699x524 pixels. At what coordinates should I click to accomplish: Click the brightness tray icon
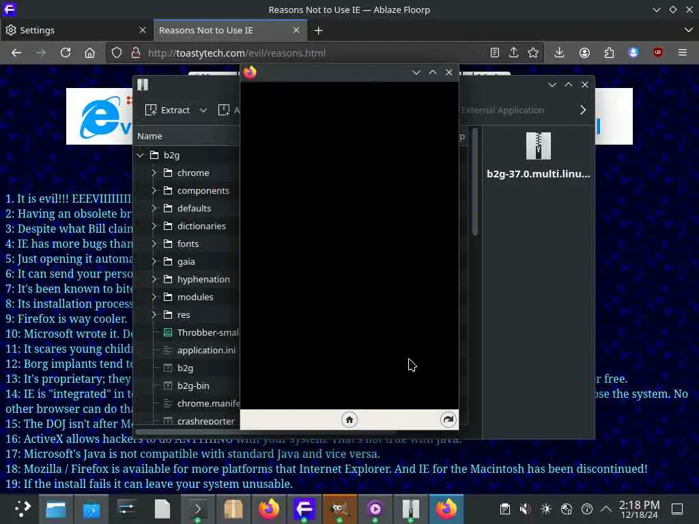[x=545, y=509]
